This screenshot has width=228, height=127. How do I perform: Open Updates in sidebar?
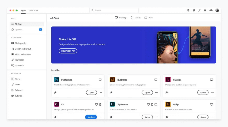(27, 30)
